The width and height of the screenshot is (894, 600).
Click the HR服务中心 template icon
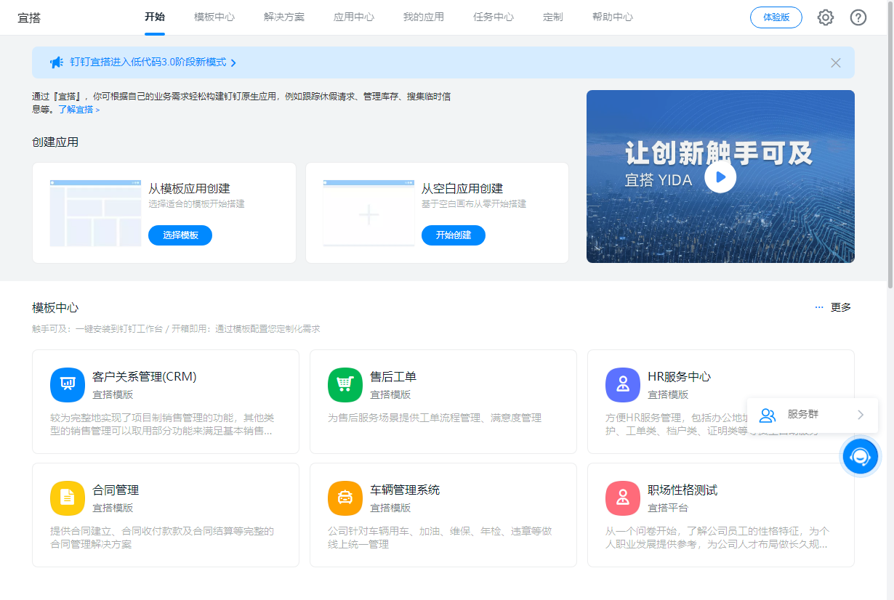[x=623, y=385]
